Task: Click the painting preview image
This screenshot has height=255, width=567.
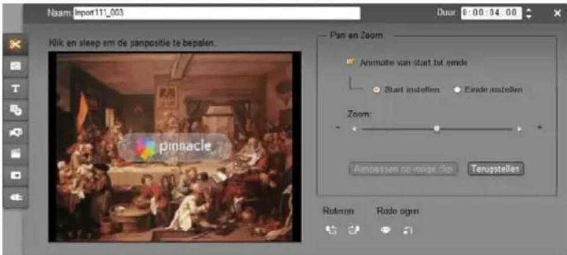Action: [x=175, y=147]
